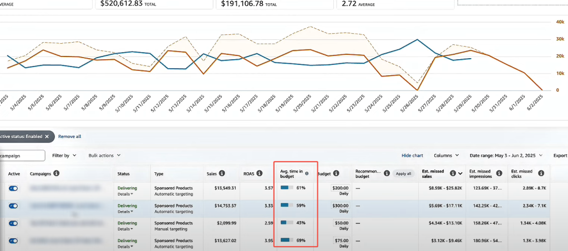The image size is (568, 251).
Task: Disable the campaign with $14,753.57 in sales
Action: [13, 206]
